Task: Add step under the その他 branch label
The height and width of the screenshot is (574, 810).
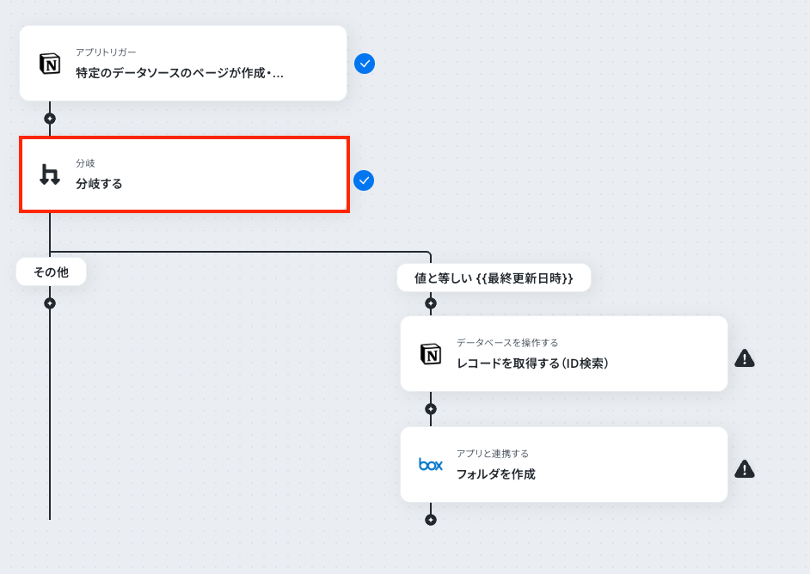Action: coord(50,303)
